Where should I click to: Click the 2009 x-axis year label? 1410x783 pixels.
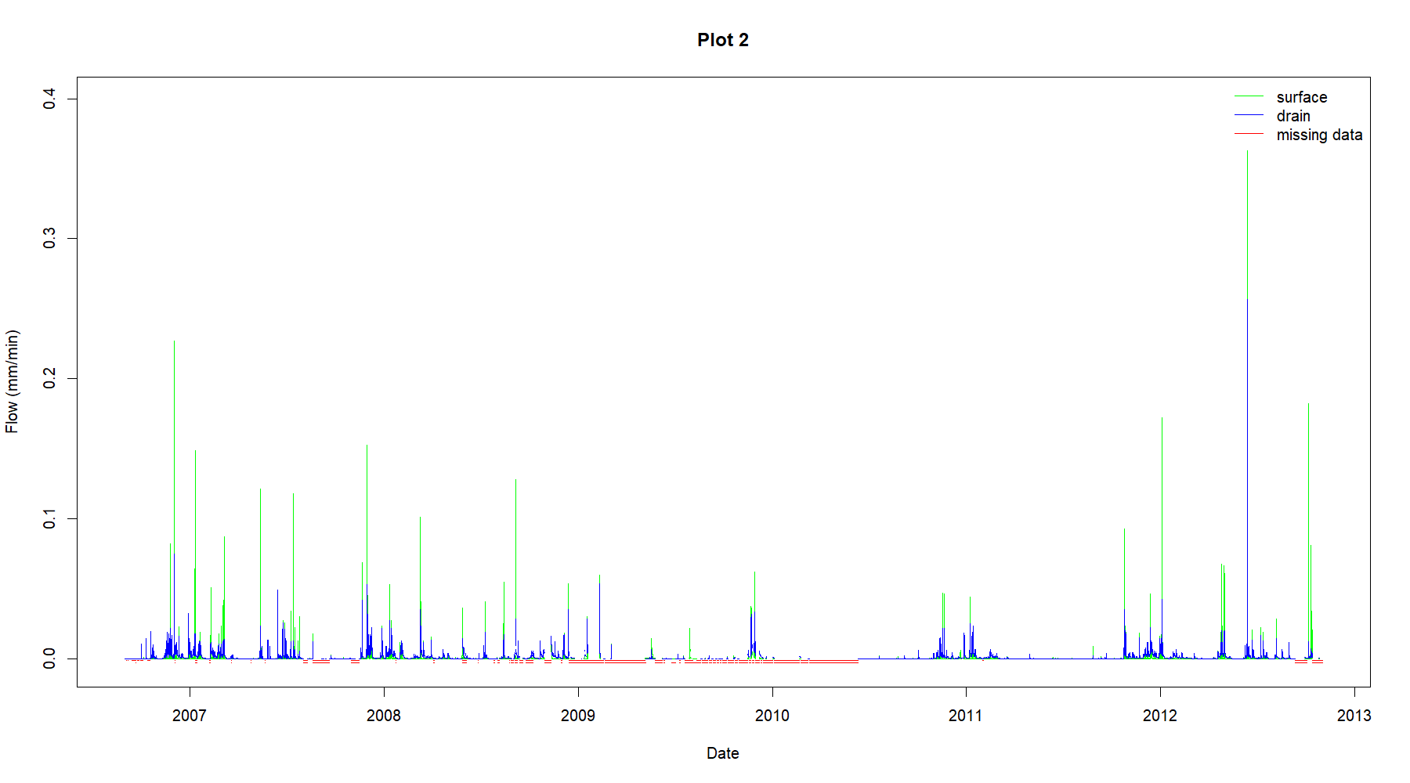click(578, 715)
